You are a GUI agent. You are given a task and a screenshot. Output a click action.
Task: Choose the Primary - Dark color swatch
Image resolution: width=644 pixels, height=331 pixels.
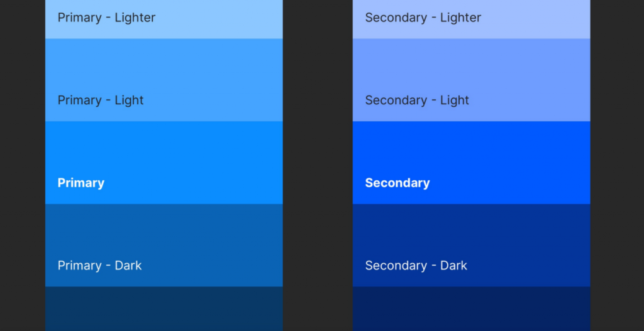[x=164, y=246]
